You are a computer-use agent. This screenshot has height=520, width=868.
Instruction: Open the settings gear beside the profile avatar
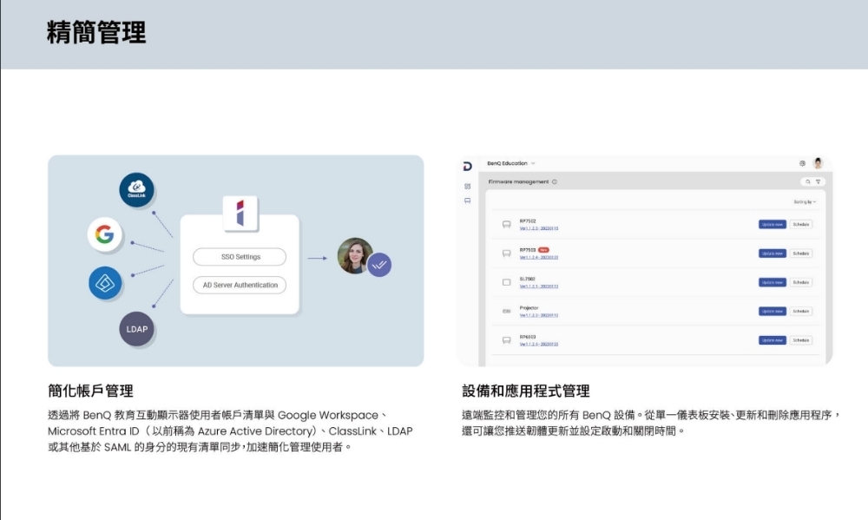pos(802,163)
